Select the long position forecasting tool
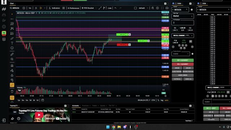This screenshot has width=231, height=130. pos(12,34)
